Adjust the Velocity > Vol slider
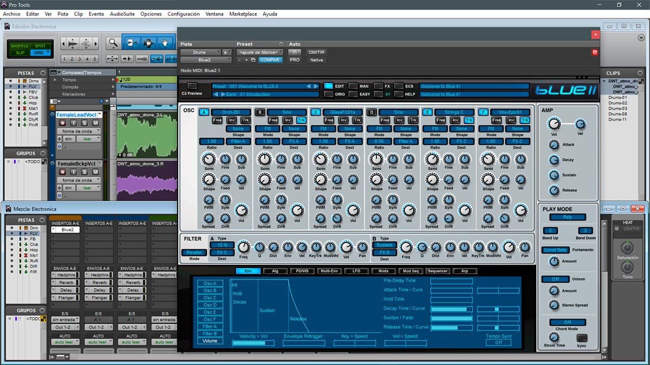The height and width of the screenshot is (365, 650). tap(253, 343)
